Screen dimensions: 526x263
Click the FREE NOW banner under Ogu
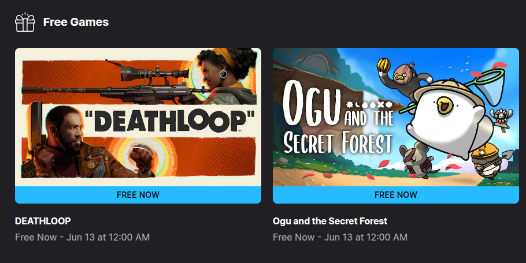click(396, 195)
